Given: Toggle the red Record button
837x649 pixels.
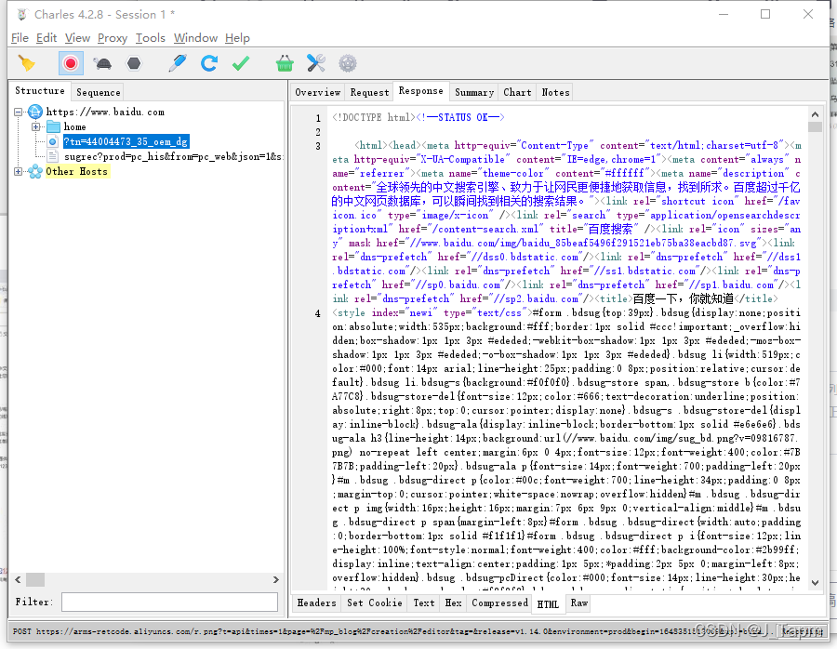Looking at the screenshot, I should [x=71, y=63].
